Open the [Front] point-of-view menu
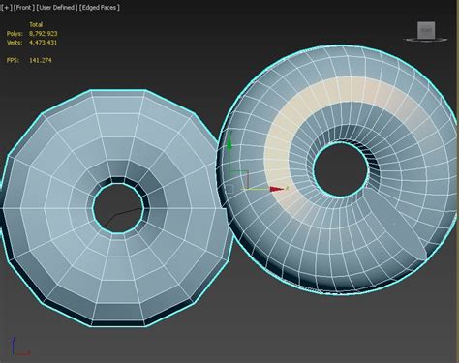The height and width of the screenshot is (363, 459). [x=24, y=7]
